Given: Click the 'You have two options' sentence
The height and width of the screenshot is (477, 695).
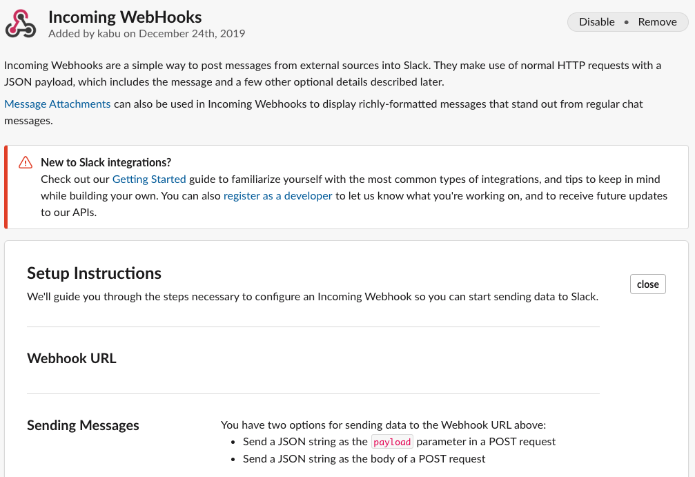Looking at the screenshot, I should (383, 425).
